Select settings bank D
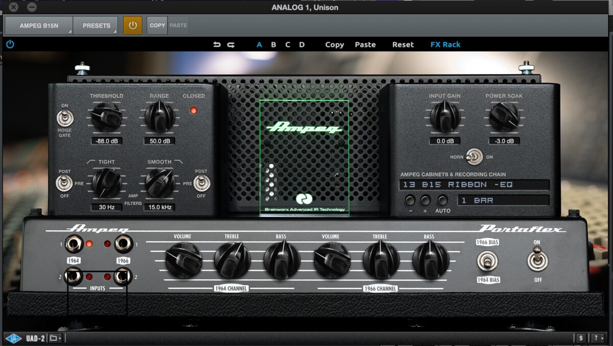 tap(302, 45)
